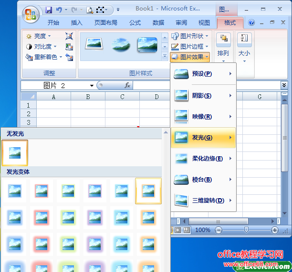The image size is (292, 272).
Task: Open the Contrast (对比度) dropdown
Action: [42, 47]
